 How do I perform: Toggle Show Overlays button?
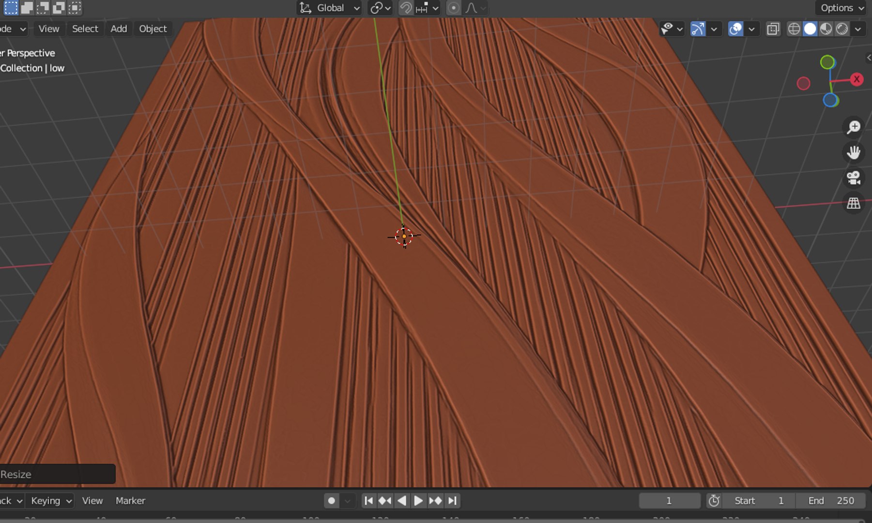pyautogui.click(x=735, y=29)
